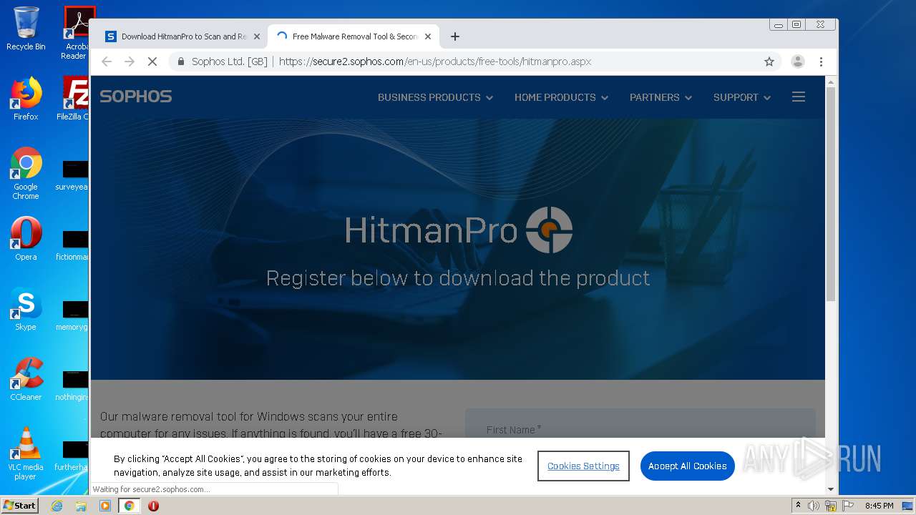Click the scrollbar down arrow

coord(830,489)
